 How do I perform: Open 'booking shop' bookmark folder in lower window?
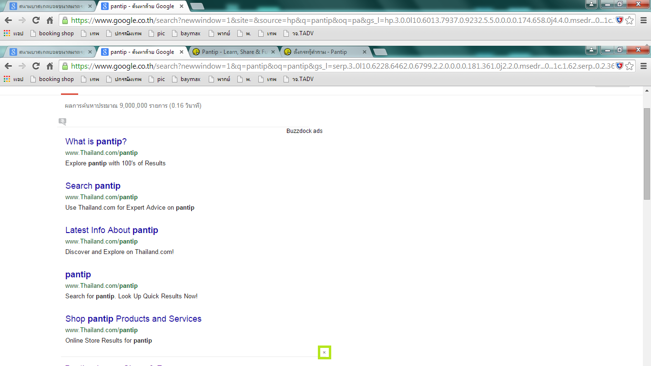pyautogui.click(x=52, y=79)
